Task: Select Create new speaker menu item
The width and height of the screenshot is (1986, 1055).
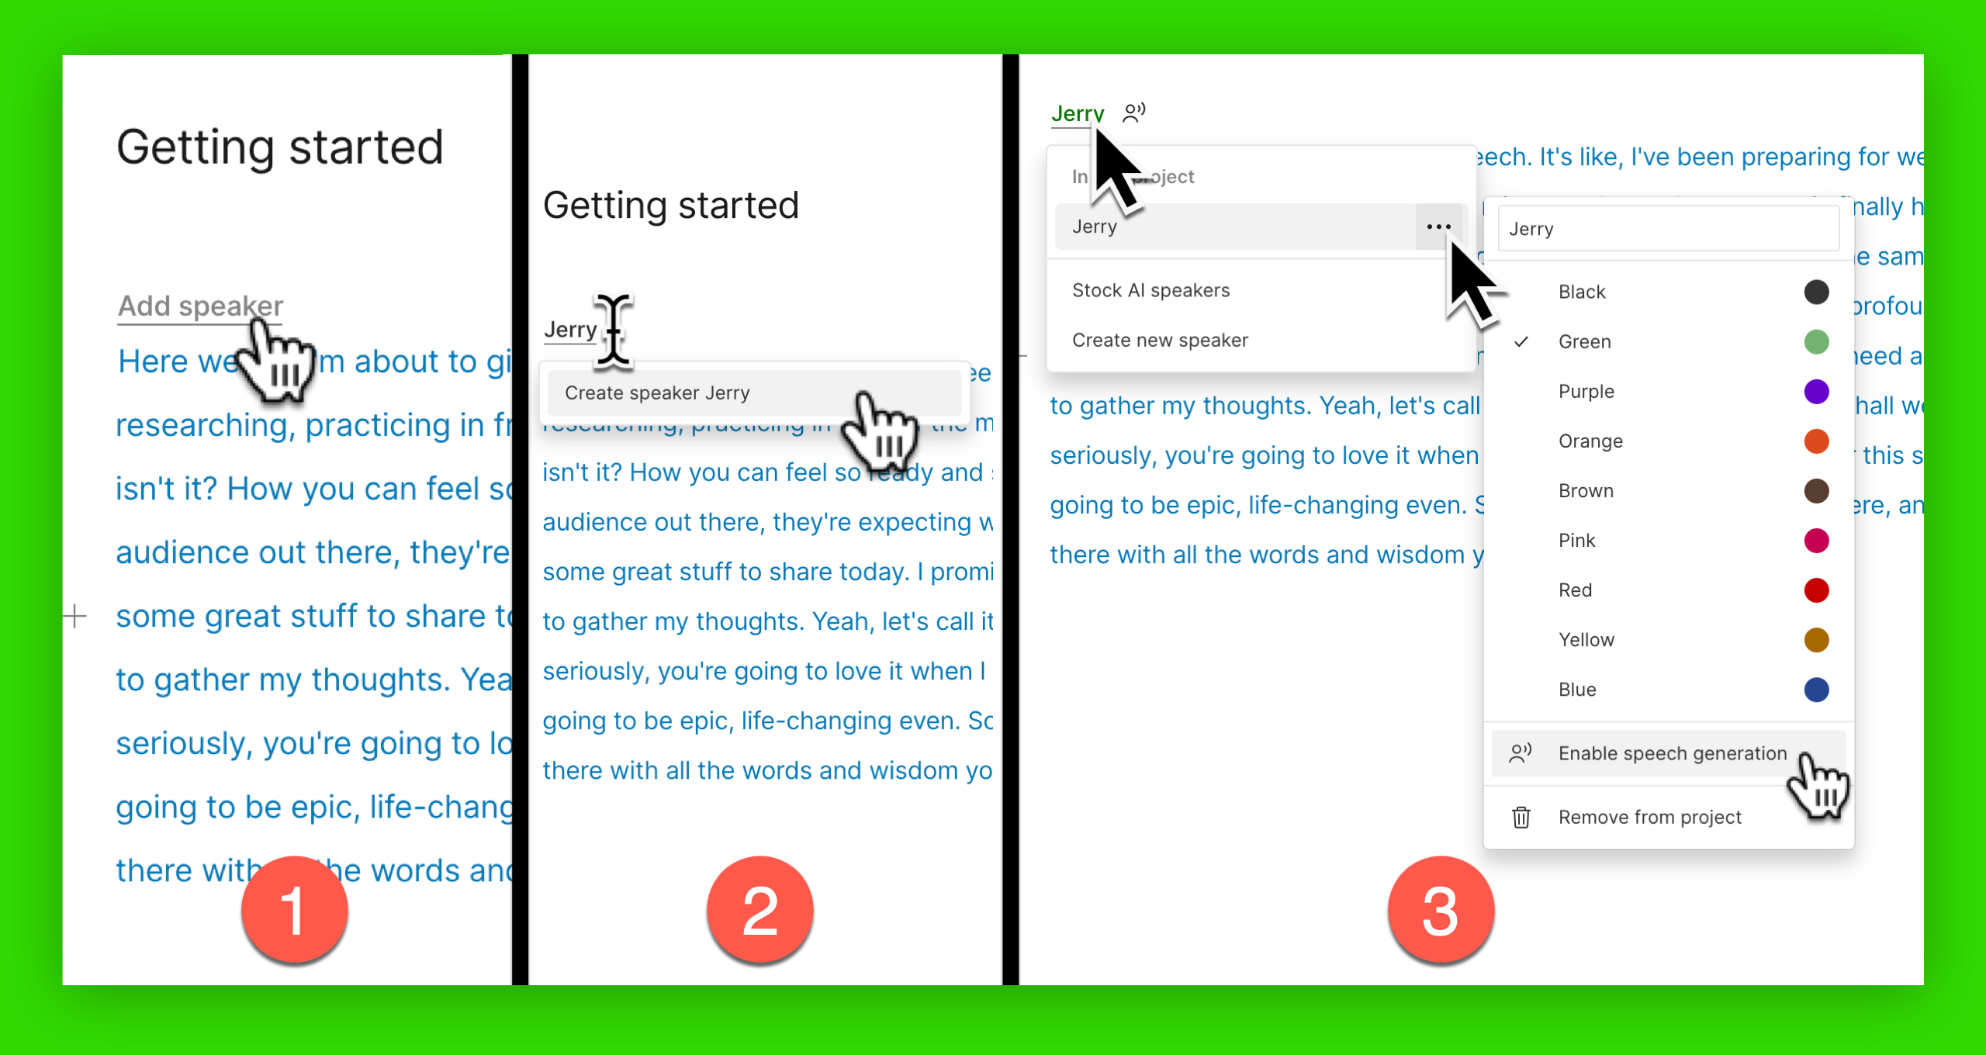Action: click(x=1161, y=341)
